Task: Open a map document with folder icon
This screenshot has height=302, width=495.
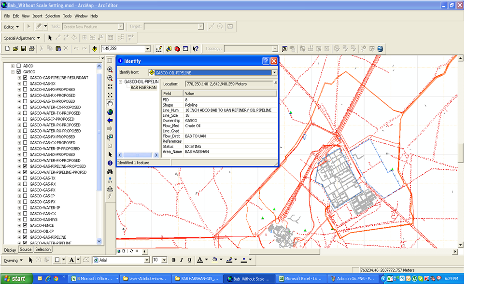Action: click(15, 49)
